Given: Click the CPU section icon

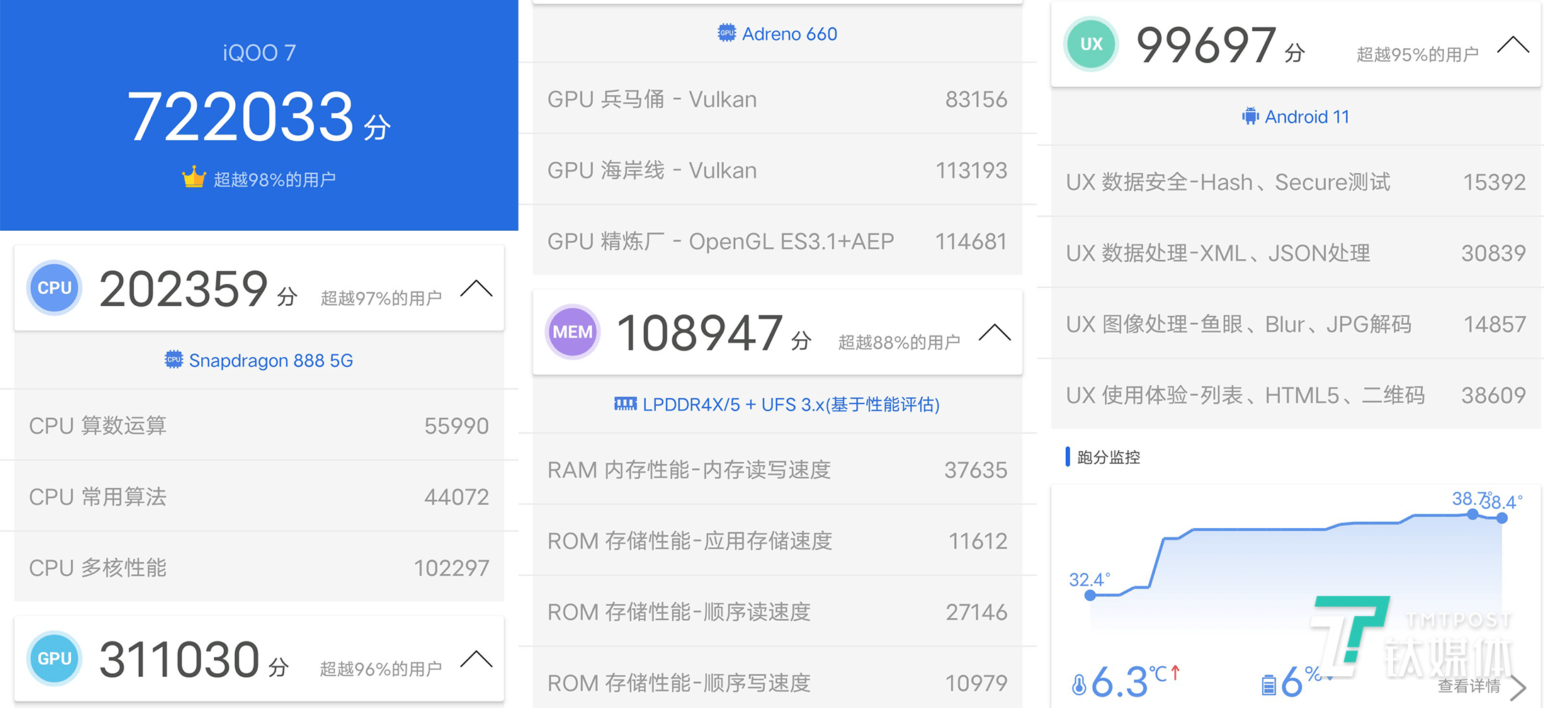Looking at the screenshot, I should pyautogui.click(x=54, y=287).
